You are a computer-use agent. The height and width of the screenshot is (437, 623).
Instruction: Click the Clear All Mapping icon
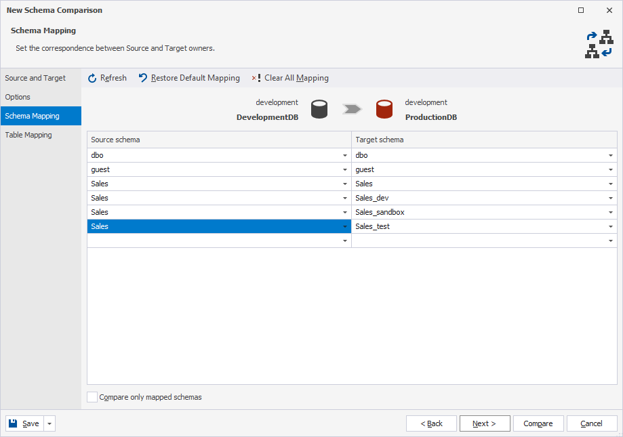click(x=256, y=77)
